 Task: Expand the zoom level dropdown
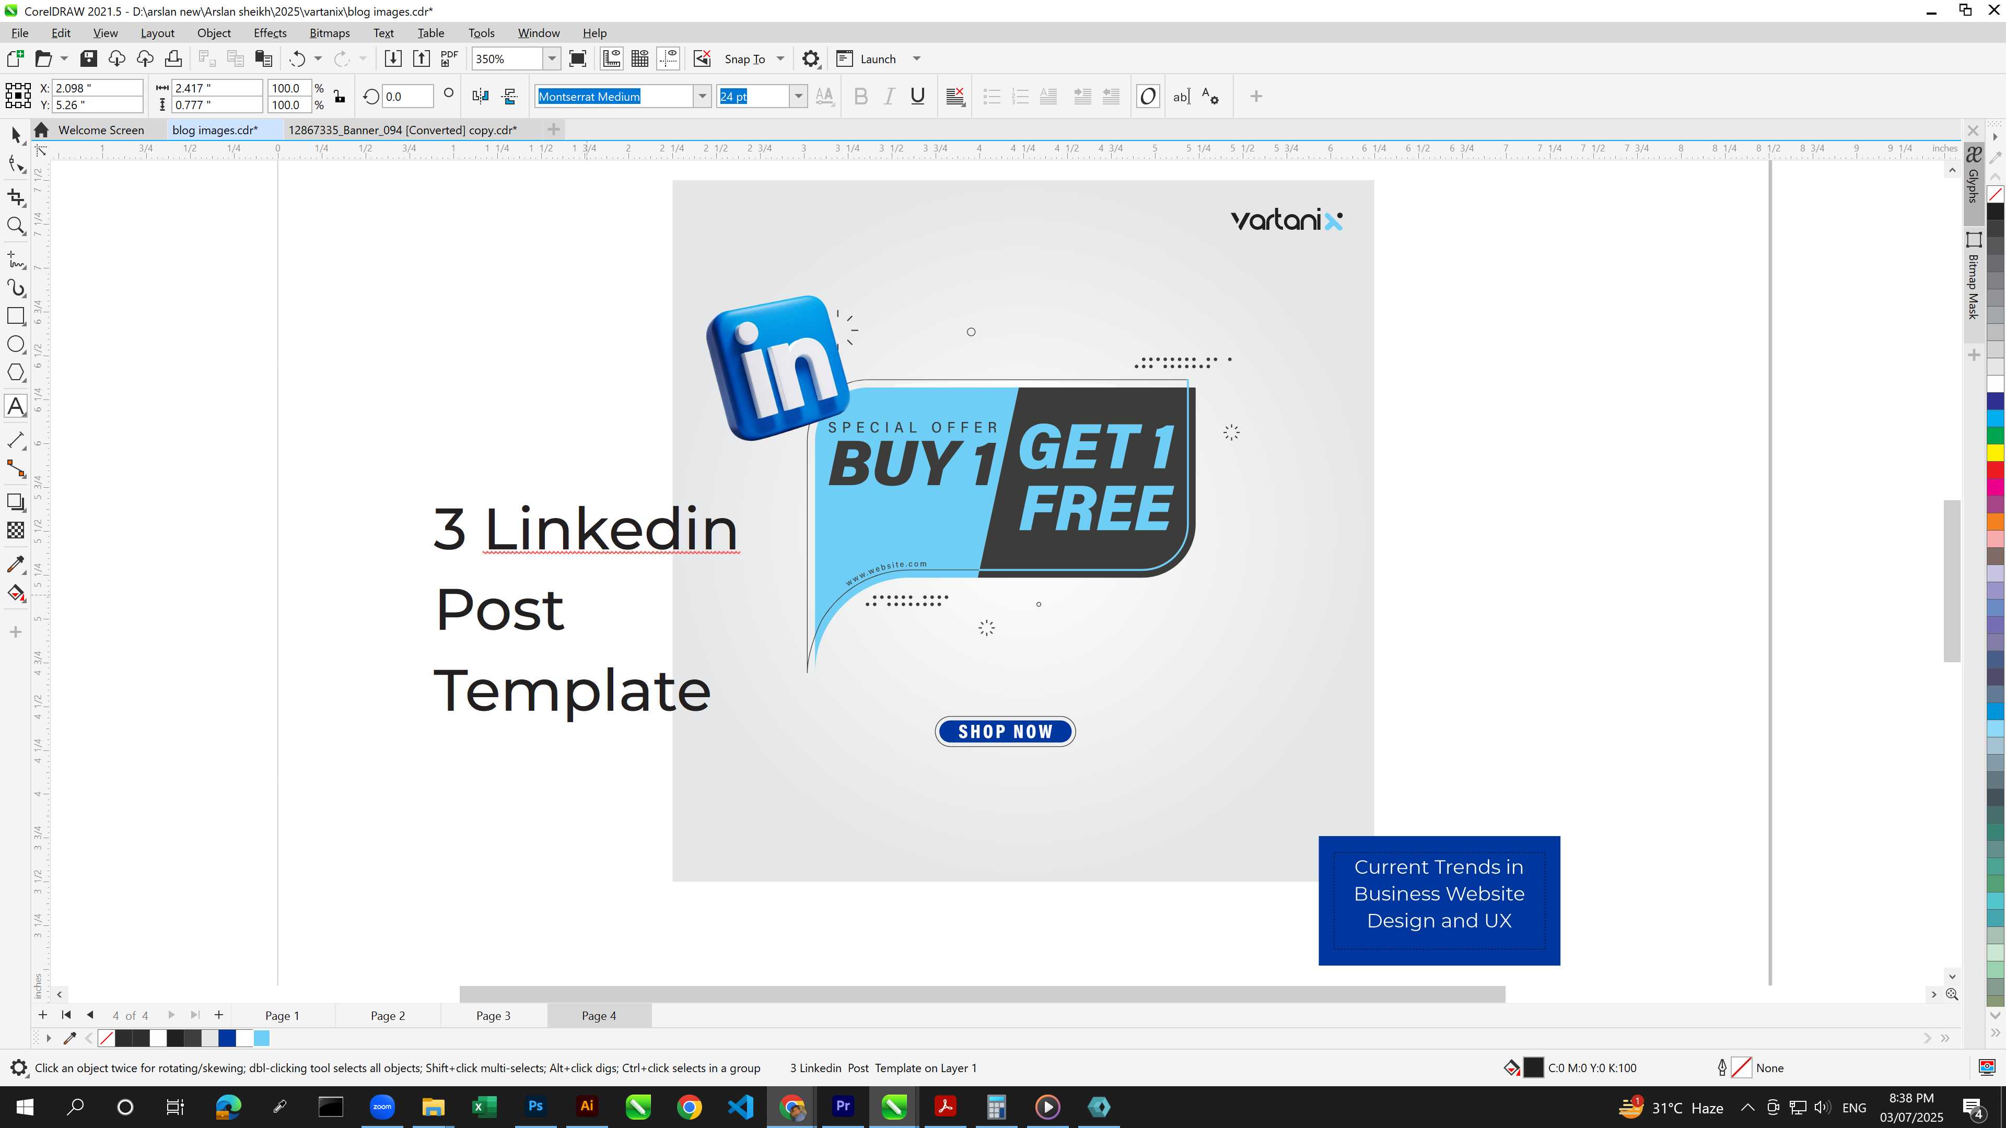click(552, 58)
